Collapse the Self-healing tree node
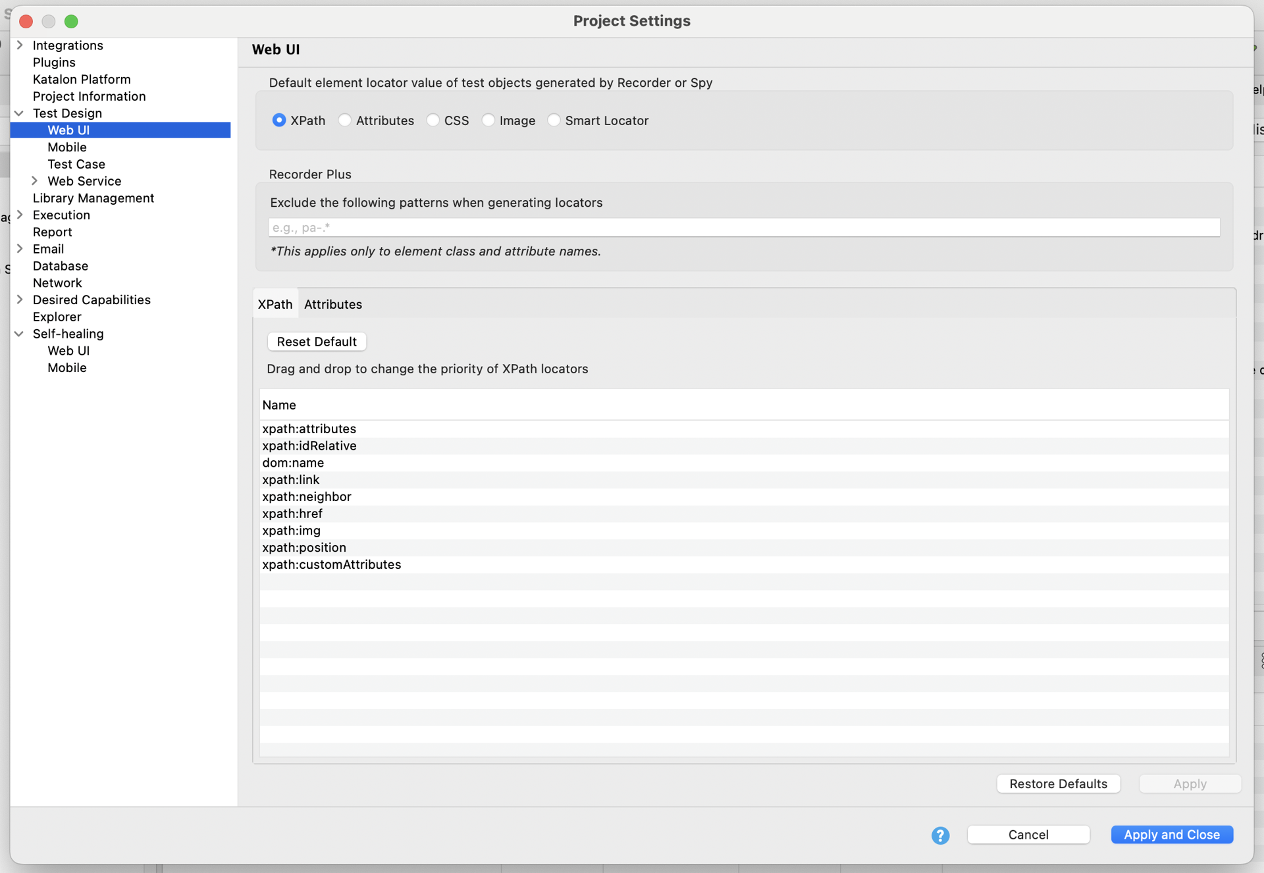1264x873 pixels. point(20,334)
